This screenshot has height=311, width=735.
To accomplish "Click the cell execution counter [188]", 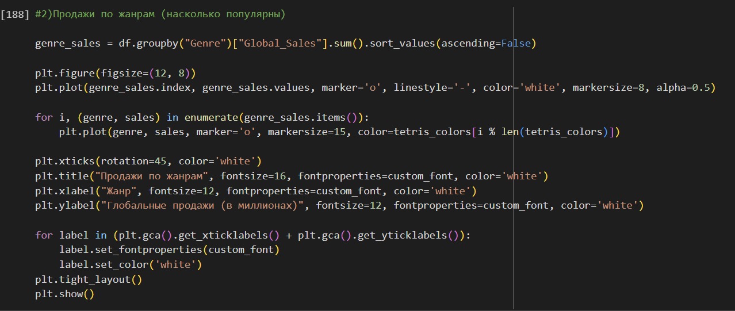I will [16, 14].
